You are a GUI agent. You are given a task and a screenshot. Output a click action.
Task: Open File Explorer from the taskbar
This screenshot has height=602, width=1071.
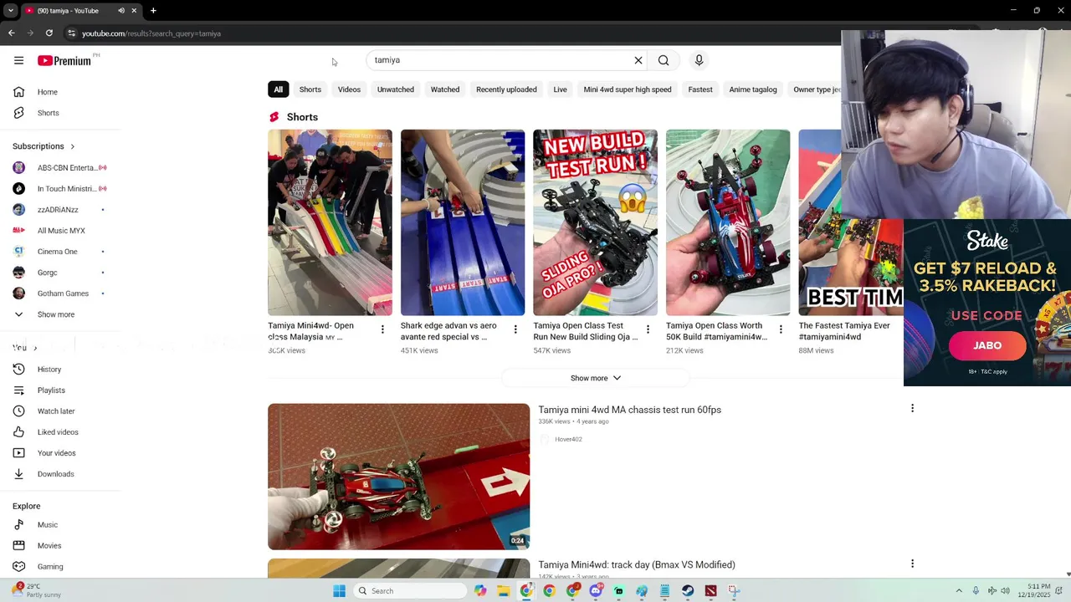pyautogui.click(x=503, y=591)
